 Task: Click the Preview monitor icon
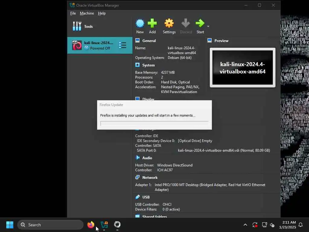[x=209, y=40]
